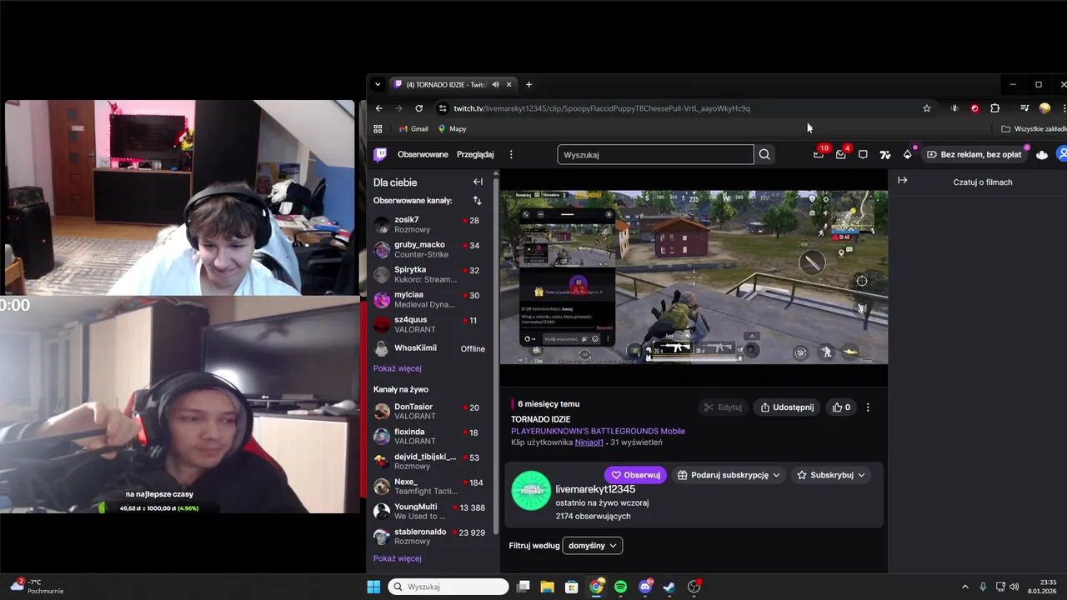
Task: Click Bez reklam, bez opłat button
Action: (x=974, y=154)
